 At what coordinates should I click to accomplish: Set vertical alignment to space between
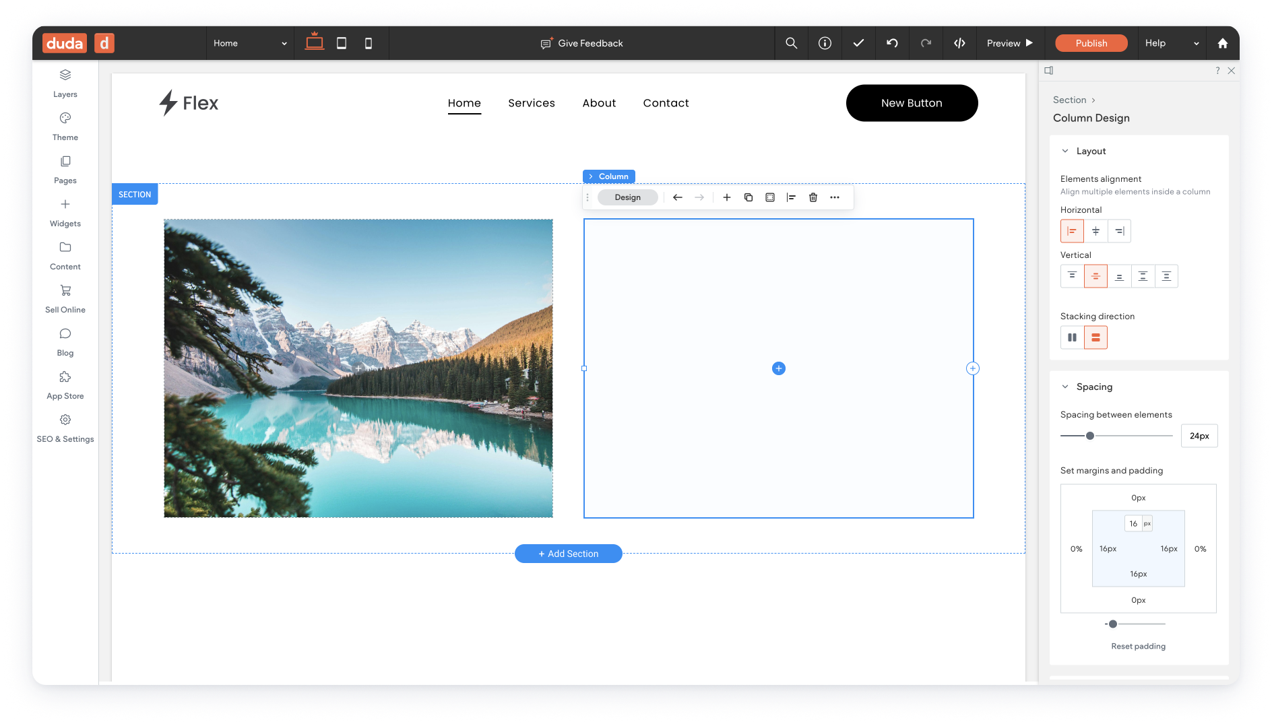tap(1143, 276)
